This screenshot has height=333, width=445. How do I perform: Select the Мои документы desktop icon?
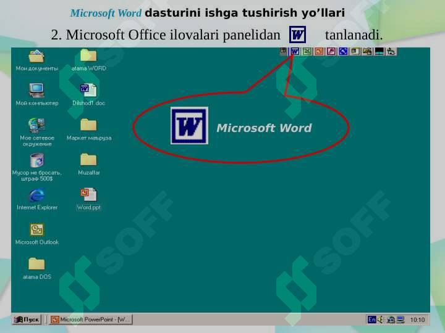tap(36, 56)
